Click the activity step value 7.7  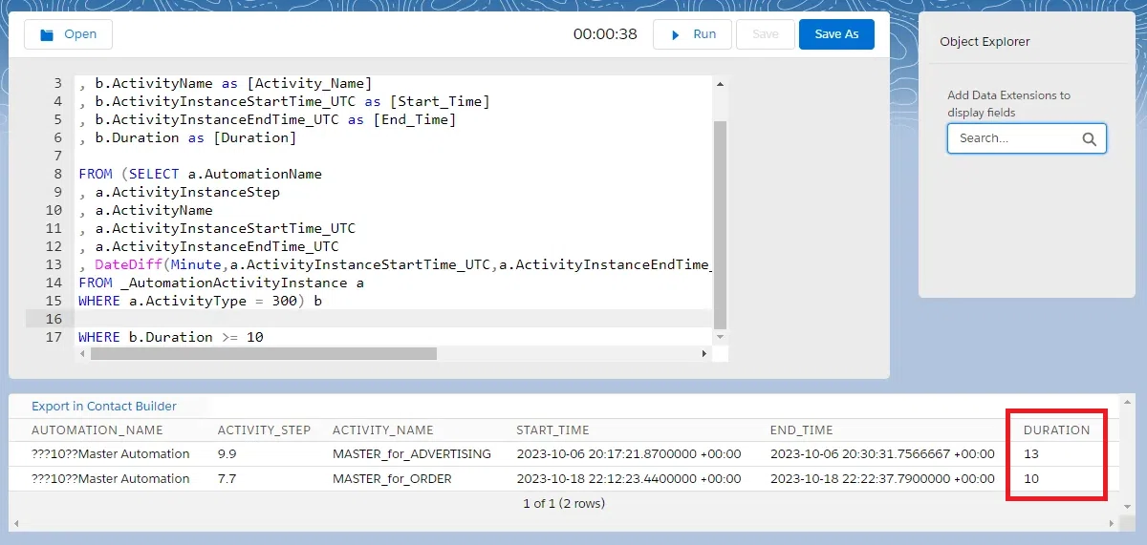click(227, 479)
